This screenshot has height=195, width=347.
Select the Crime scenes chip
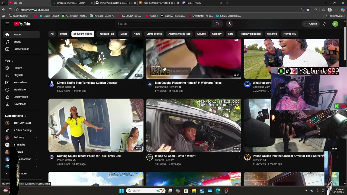tap(154, 34)
